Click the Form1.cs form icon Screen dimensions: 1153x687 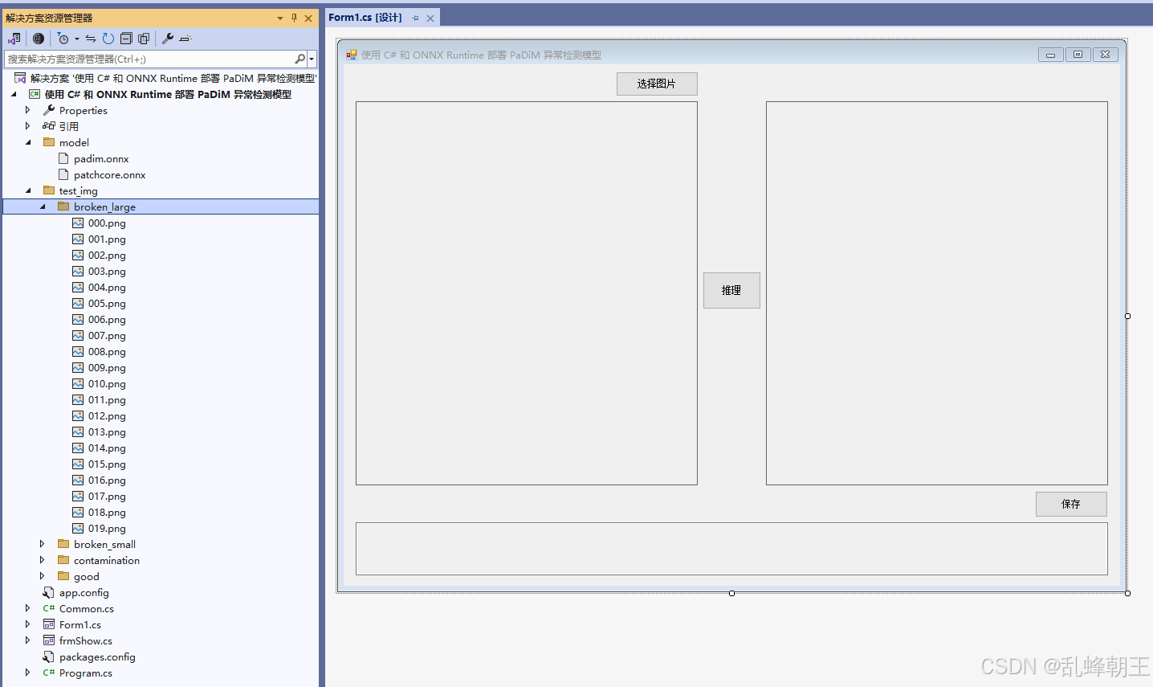[49, 624]
